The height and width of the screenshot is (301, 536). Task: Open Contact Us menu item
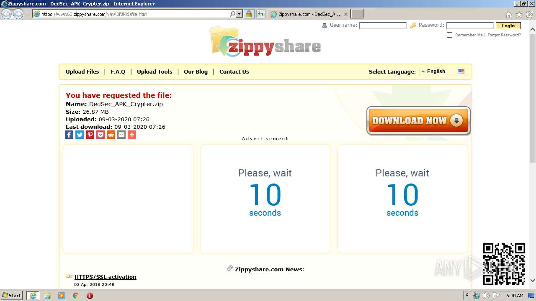click(x=234, y=71)
